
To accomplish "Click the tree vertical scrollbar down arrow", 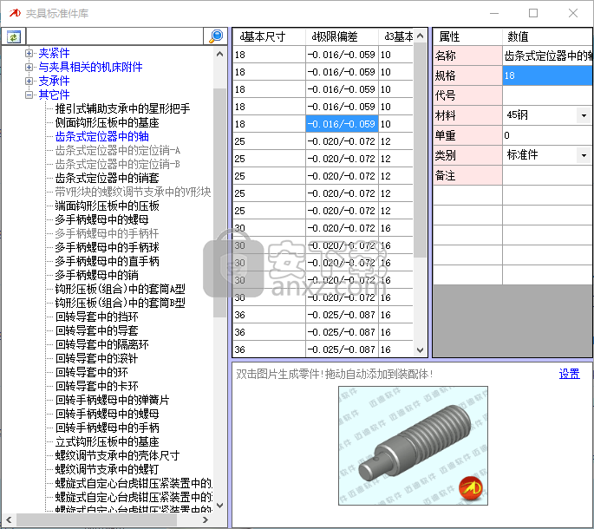I will click(x=219, y=505).
